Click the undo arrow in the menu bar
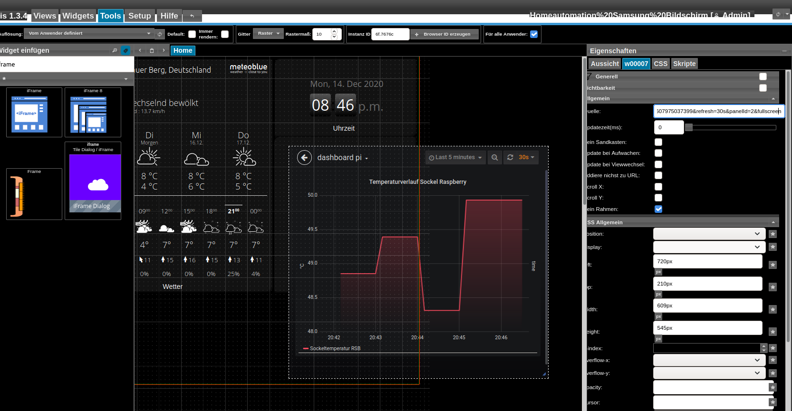792x411 pixels. pyautogui.click(x=192, y=16)
